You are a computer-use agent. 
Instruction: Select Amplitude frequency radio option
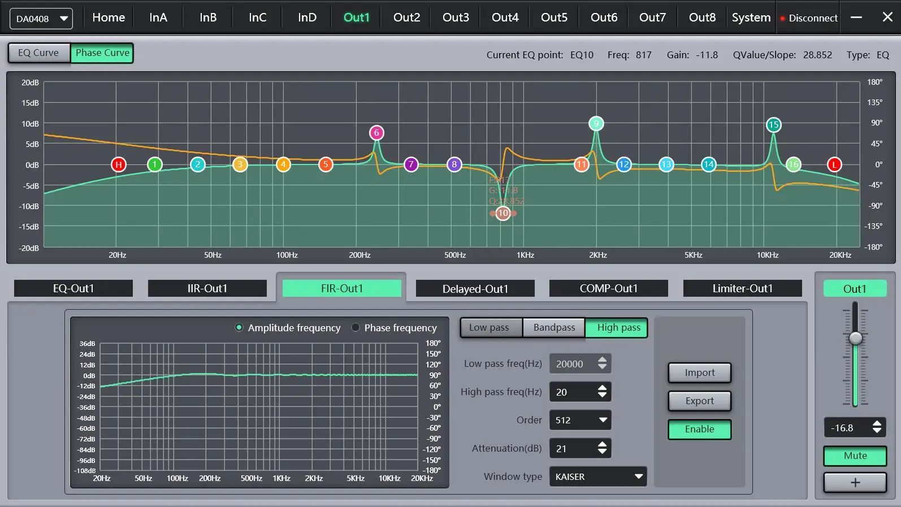pos(239,328)
